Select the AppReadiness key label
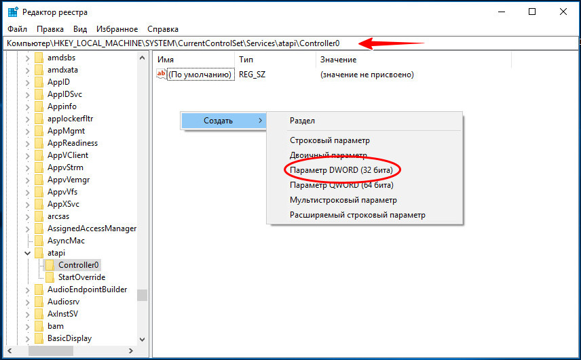This screenshot has width=581, height=360. 72,143
